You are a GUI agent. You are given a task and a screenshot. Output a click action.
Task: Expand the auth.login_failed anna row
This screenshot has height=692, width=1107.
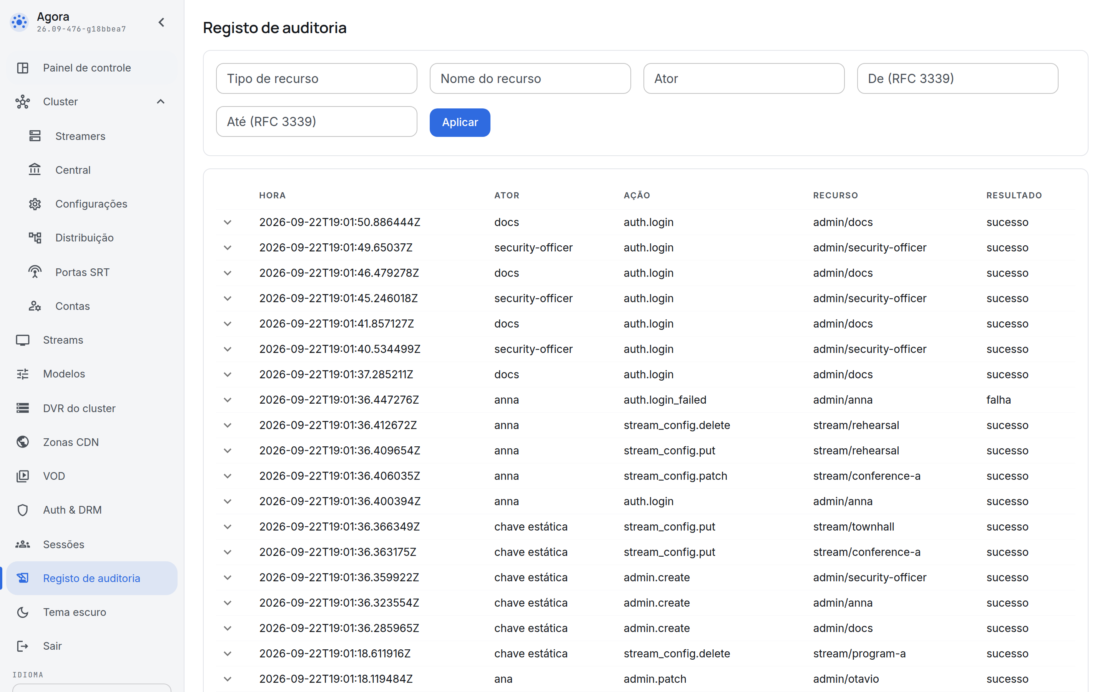[228, 400]
